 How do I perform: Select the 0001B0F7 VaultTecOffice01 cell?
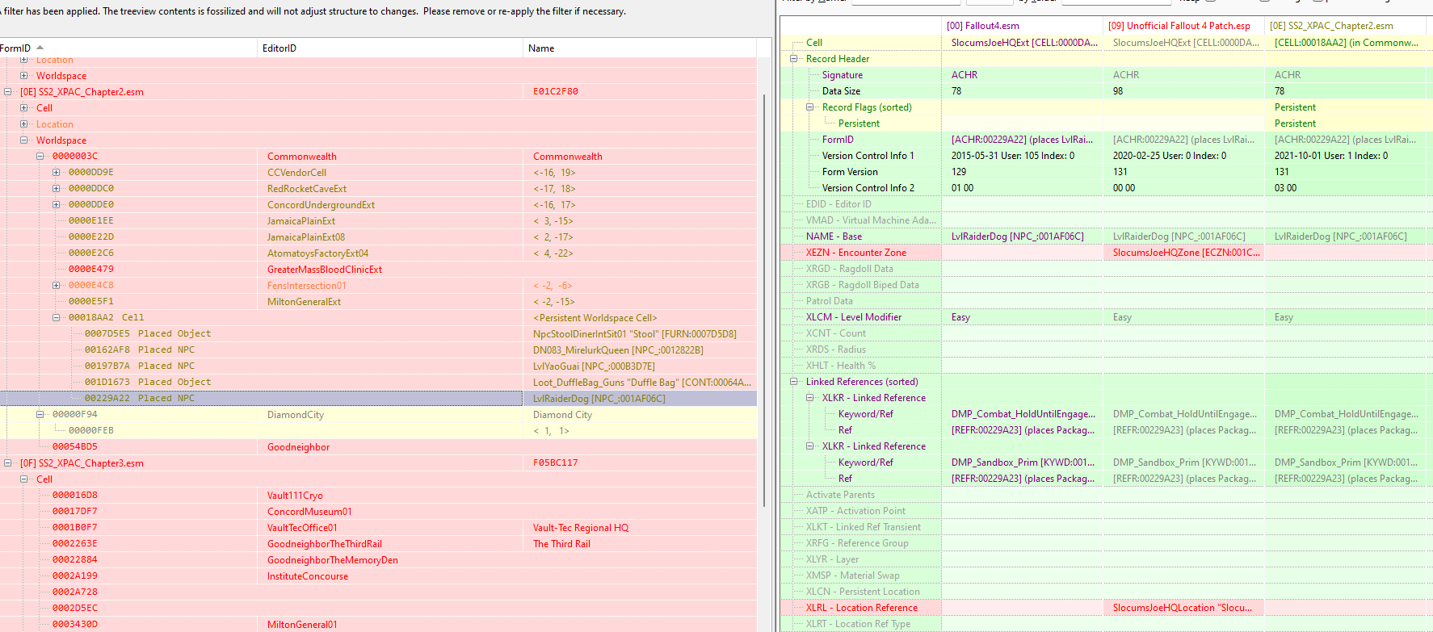378,528
